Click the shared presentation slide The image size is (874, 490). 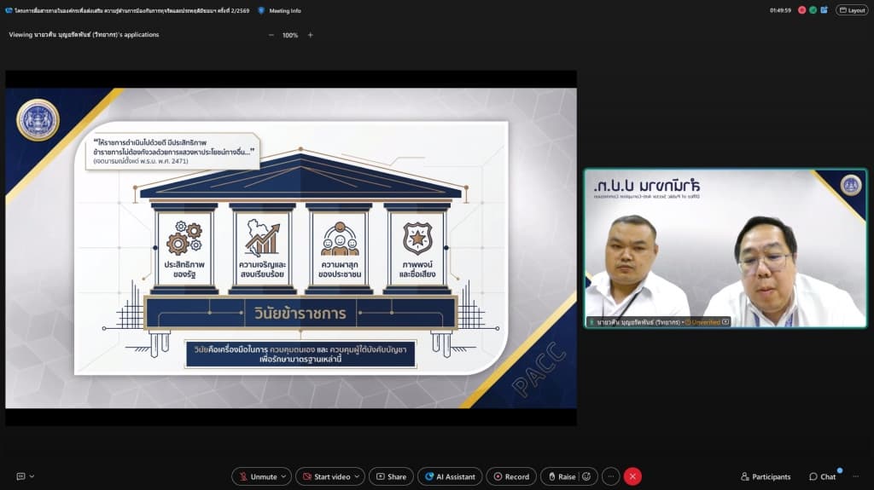pos(291,248)
